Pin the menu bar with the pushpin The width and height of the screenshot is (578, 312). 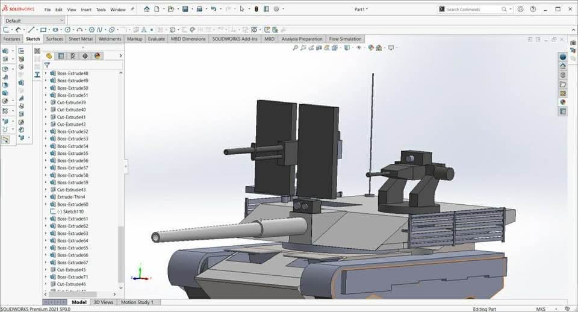[x=132, y=10]
